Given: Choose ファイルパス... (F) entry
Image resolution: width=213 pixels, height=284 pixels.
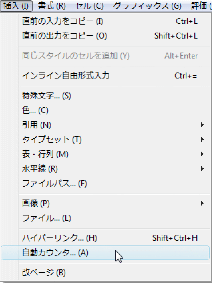Looking at the screenshot, I should 114,184.
